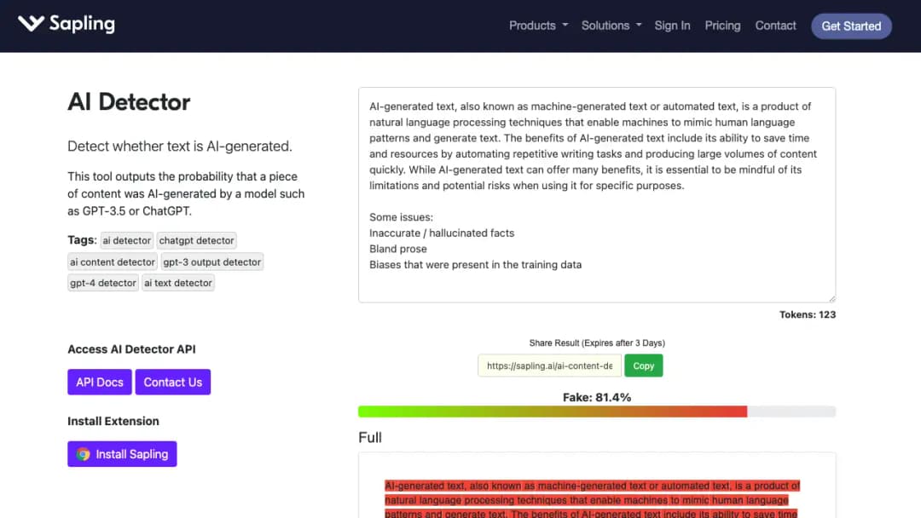Click the Install Sapling button
Screen dimensions: 921x518
[x=122, y=454]
